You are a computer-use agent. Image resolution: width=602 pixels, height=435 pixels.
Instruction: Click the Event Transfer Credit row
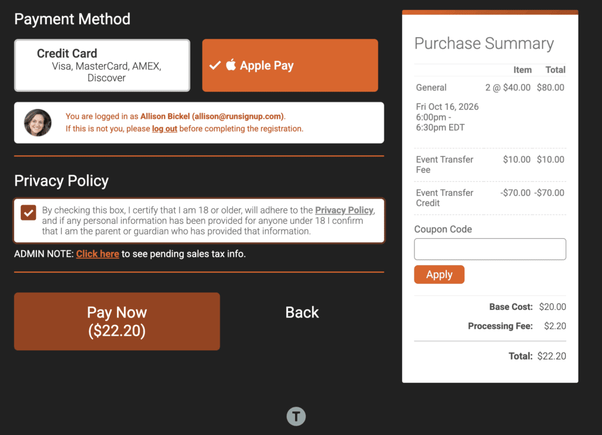coord(444,198)
